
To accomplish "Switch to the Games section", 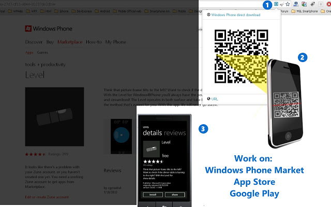I will [x=42, y=52].
